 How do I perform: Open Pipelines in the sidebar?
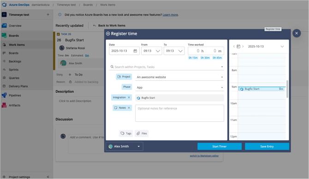tap(15, 95)
